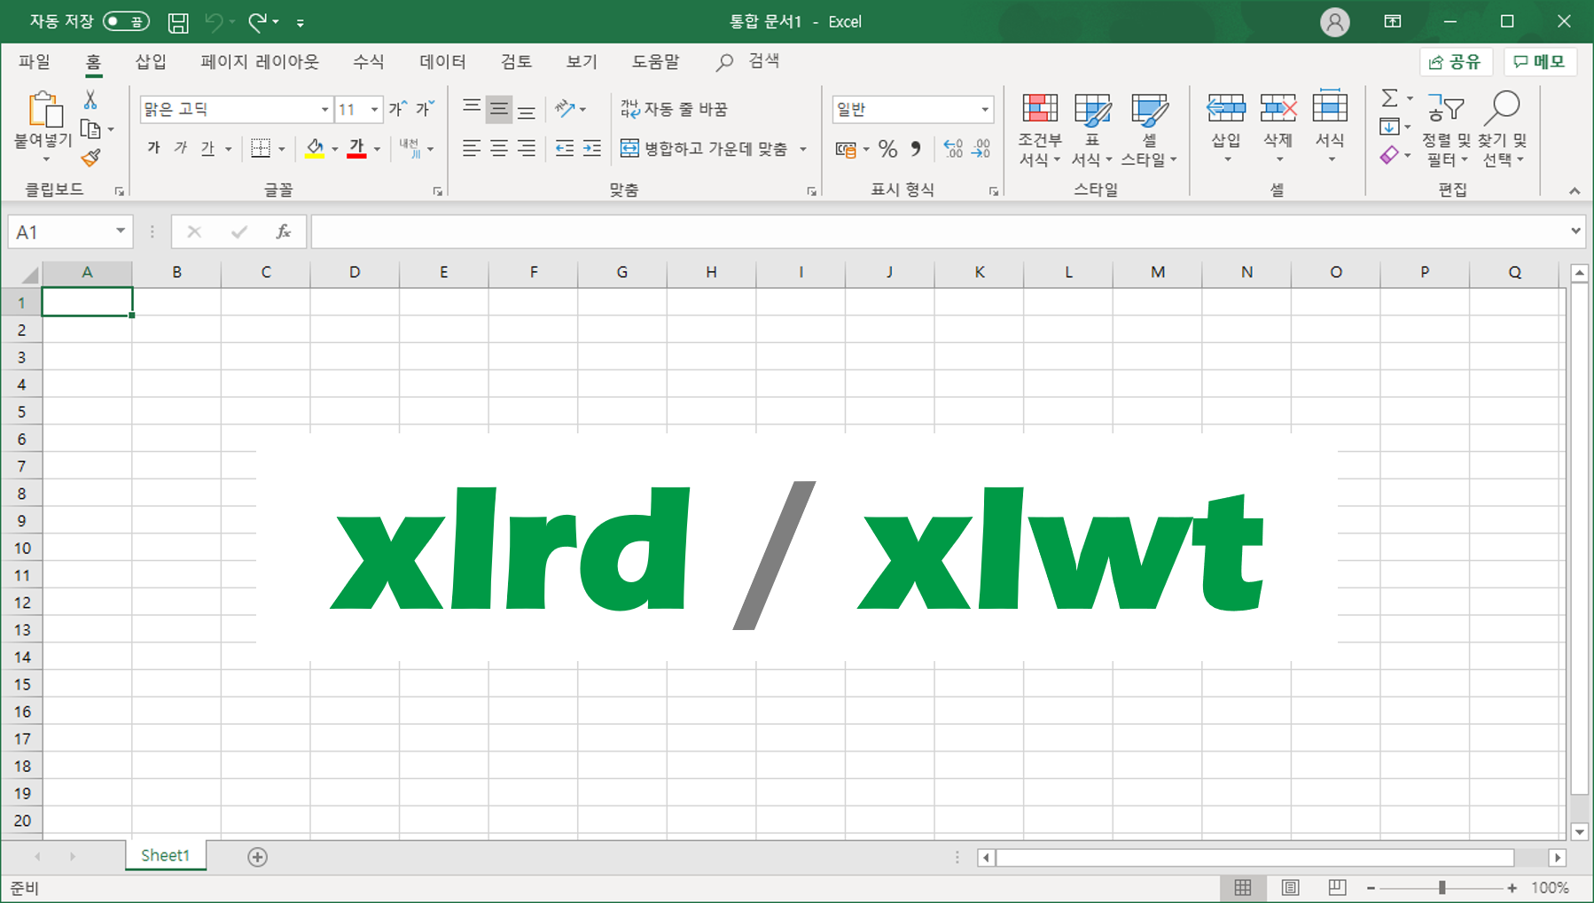This screenshot has height=903, width=1594.
Task: Click the Copy icon
Action: tap(90, 129)
